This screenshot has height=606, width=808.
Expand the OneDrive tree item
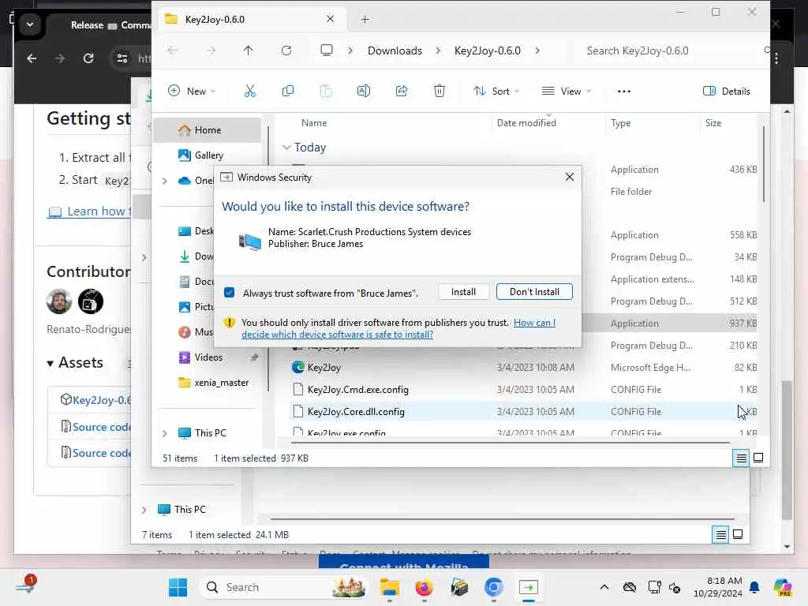tap(164, 181)
